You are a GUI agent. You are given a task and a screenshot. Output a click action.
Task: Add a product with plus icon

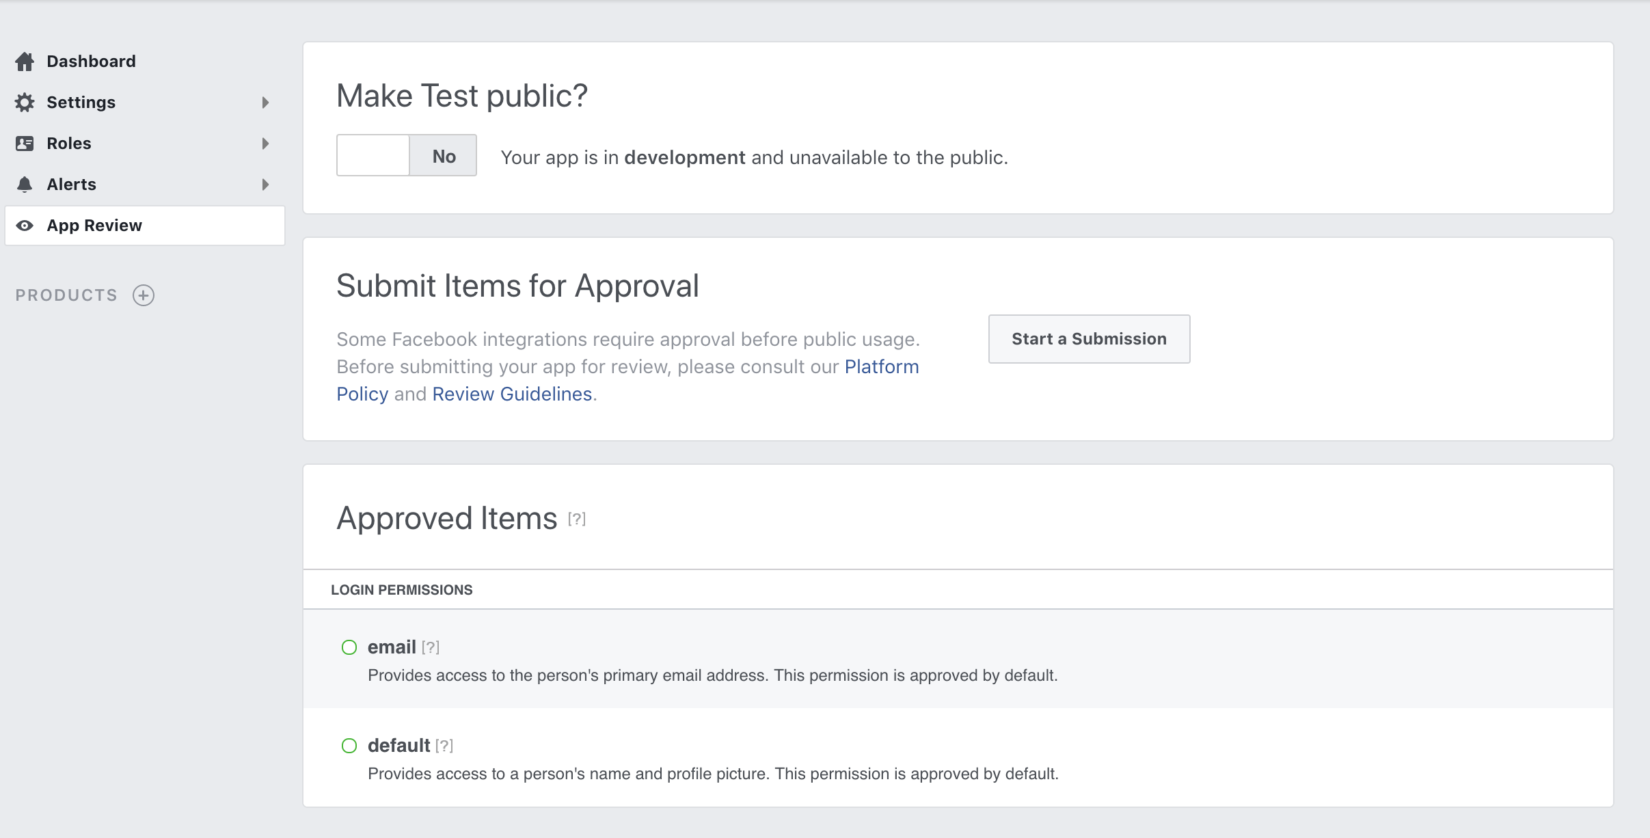(x=144, y=295)
